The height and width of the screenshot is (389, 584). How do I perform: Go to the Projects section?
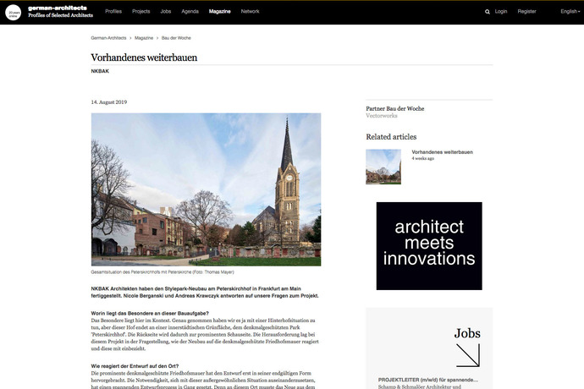[x=141, y=12]
